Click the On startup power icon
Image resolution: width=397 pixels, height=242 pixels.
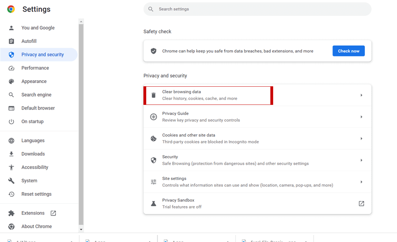pos(11,122)
